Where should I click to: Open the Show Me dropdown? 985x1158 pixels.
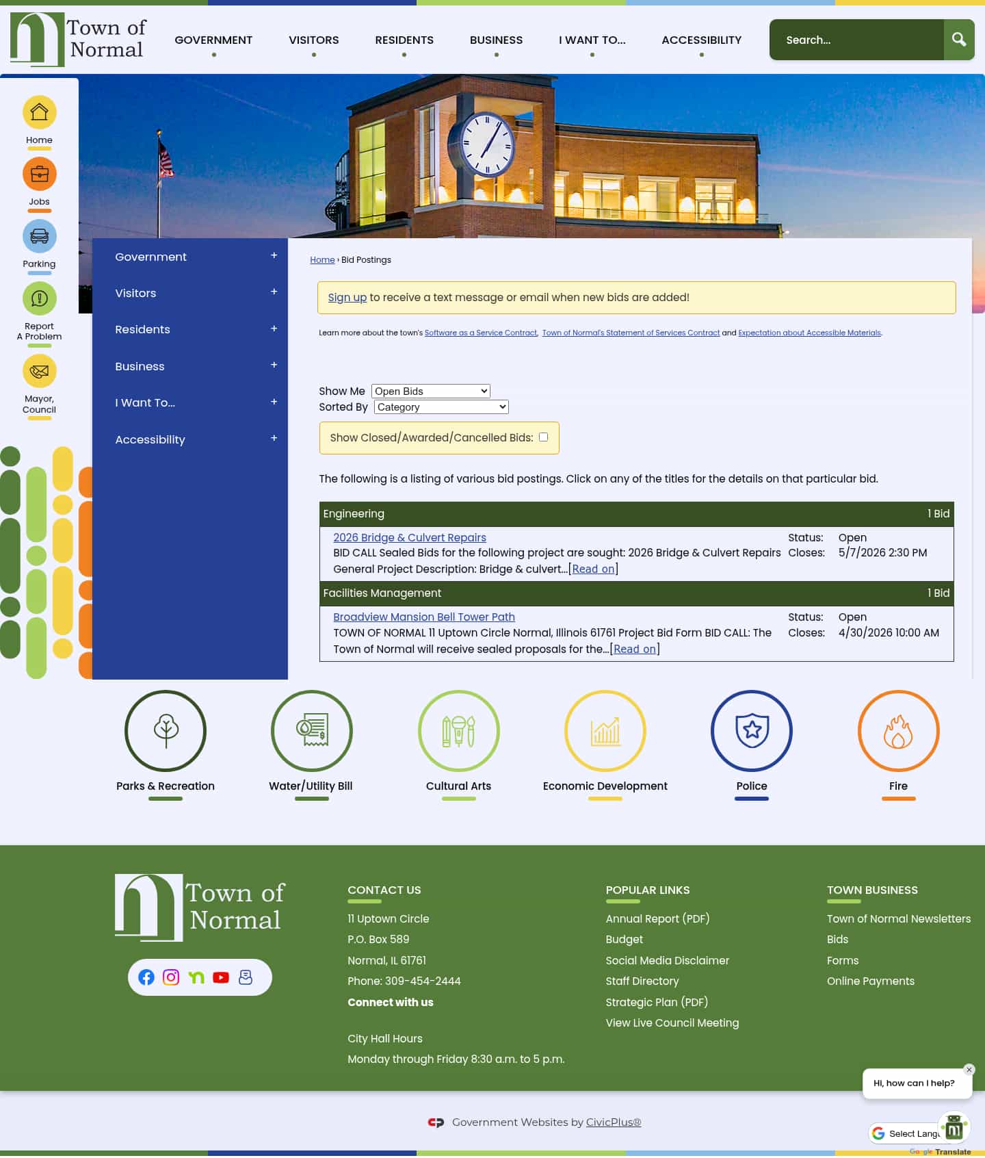[431, 391]
